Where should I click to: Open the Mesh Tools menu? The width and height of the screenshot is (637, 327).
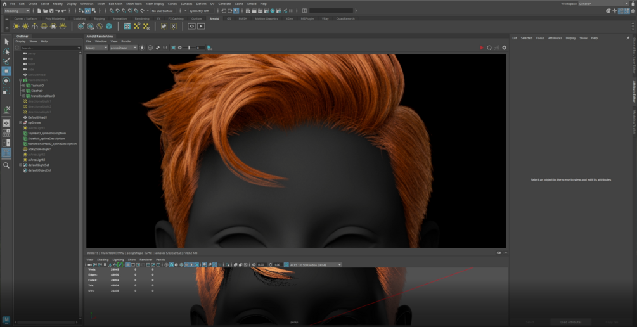(134, 4)
